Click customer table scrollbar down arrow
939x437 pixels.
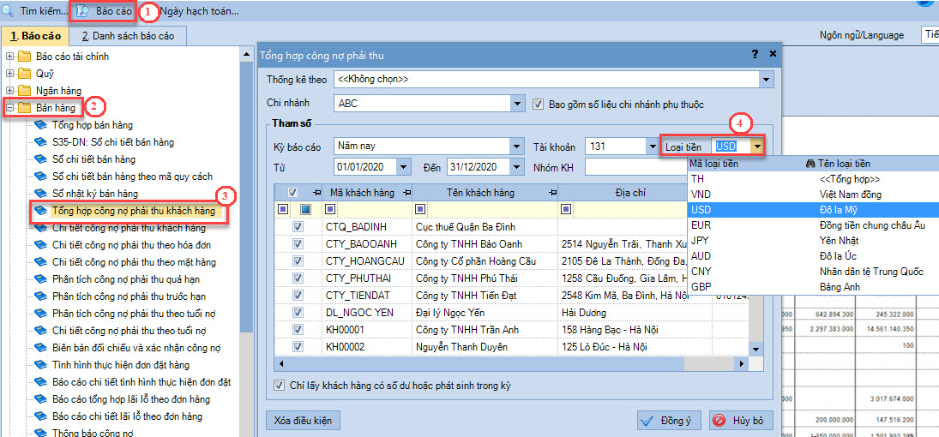755,349
